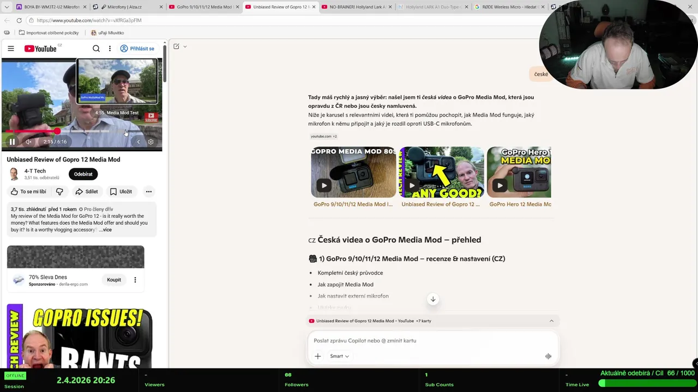Dislike the video with thumbs-down
The height and width of the screenshot is (392, 698).
point(59,192)
